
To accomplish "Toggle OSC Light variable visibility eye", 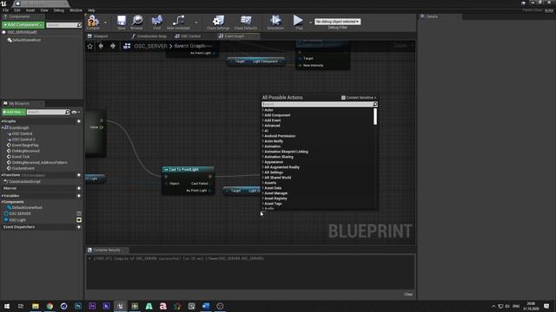I will [x=79, y=220].
